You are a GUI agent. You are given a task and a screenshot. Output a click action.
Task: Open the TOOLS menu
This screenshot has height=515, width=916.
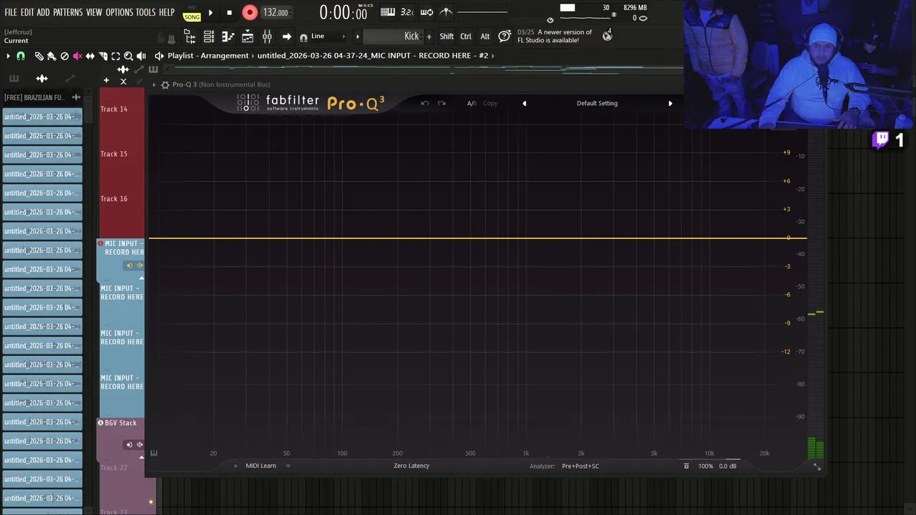point(146,12)
